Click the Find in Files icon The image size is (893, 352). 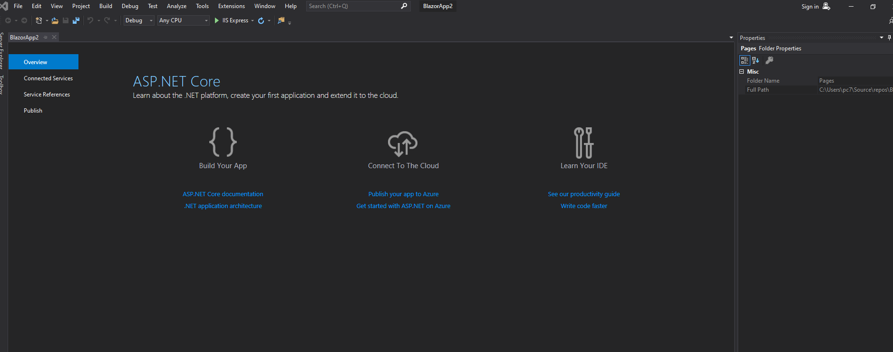click(x=281, y=20)
